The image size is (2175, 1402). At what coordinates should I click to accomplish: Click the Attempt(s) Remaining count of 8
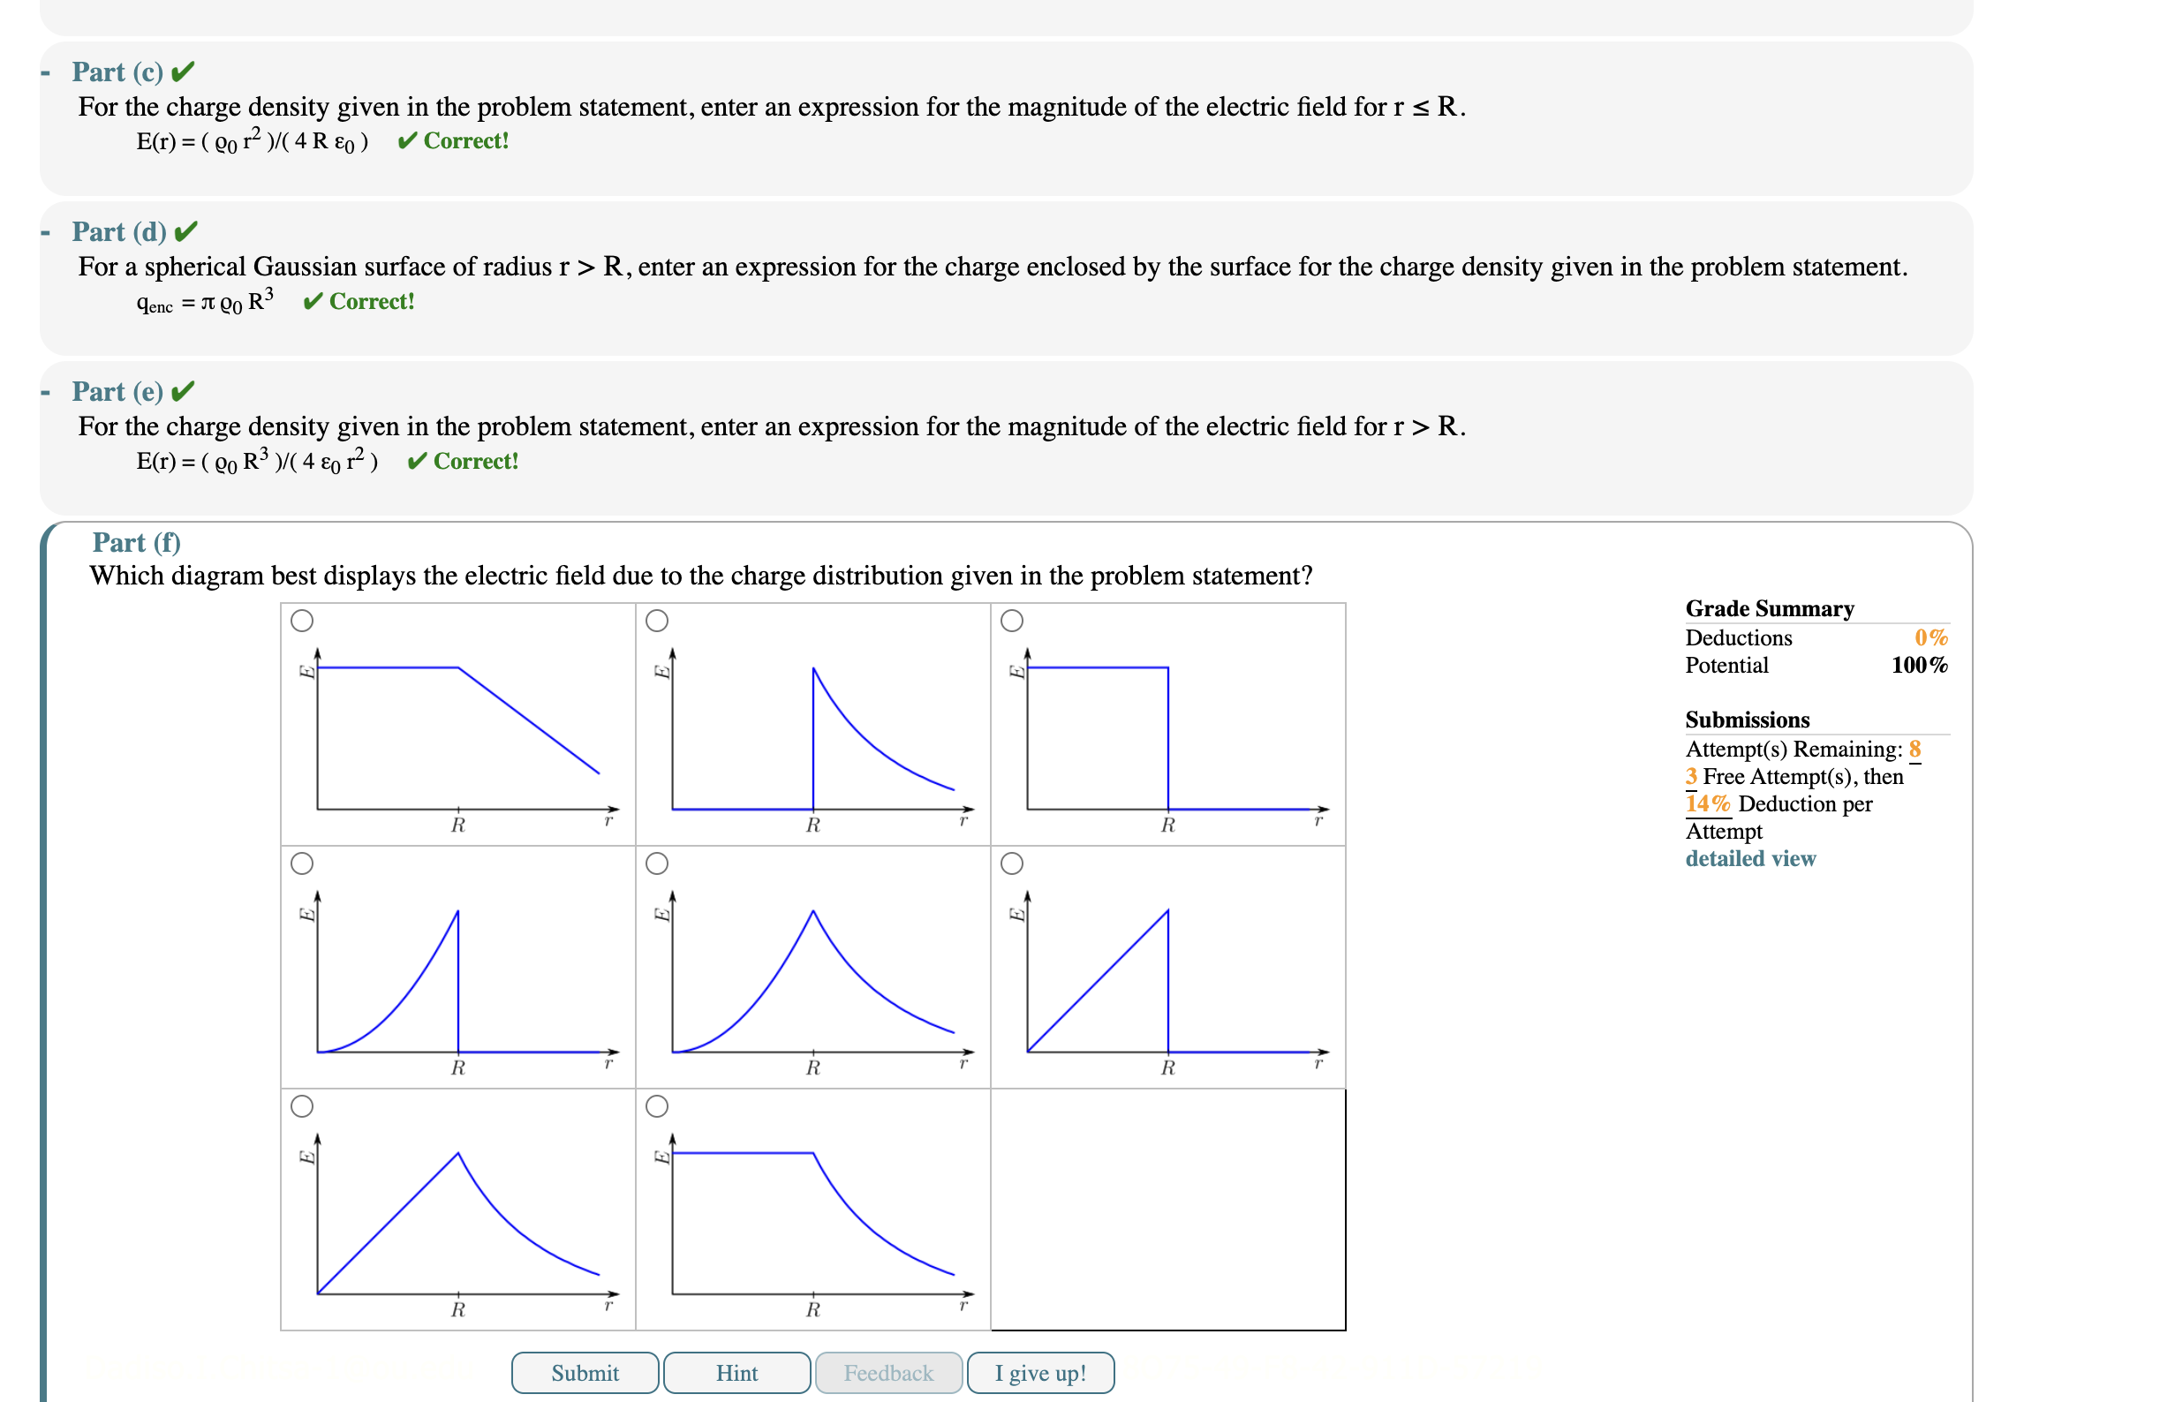click(1914, 750)
